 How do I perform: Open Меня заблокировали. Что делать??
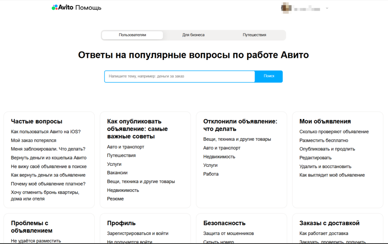(48, 149)
